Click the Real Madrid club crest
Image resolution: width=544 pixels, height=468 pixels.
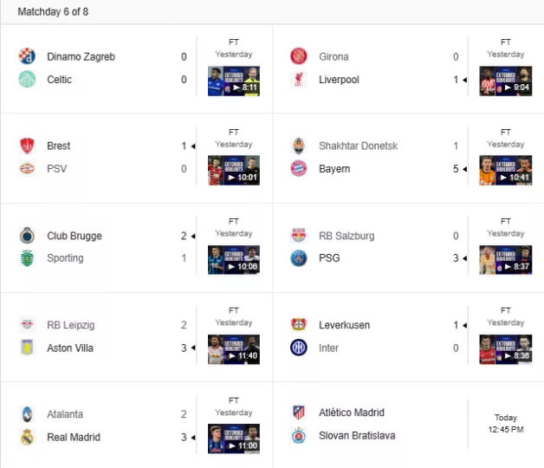click(27, 437)
